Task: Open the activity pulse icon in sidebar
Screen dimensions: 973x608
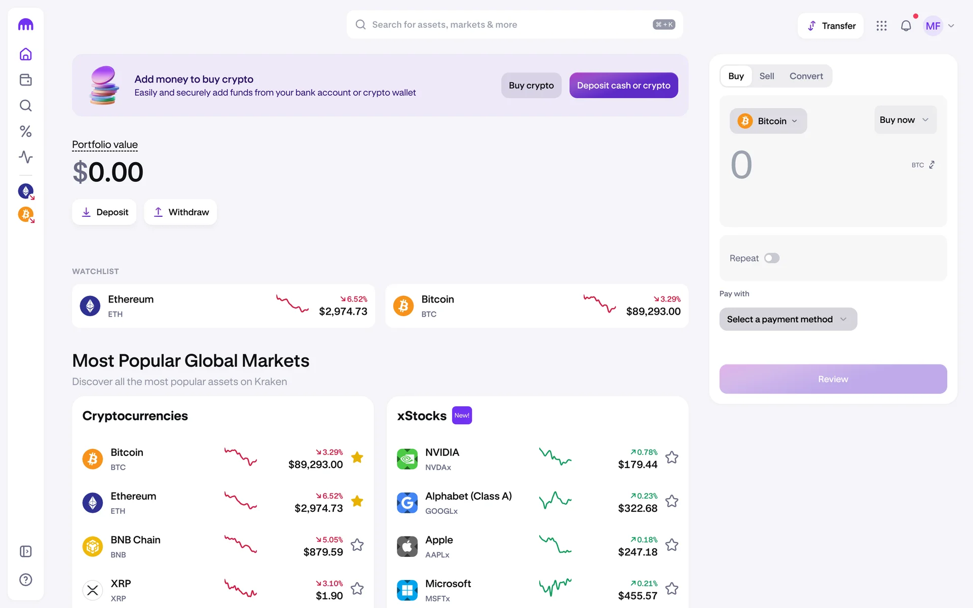Action: [25, 157]
